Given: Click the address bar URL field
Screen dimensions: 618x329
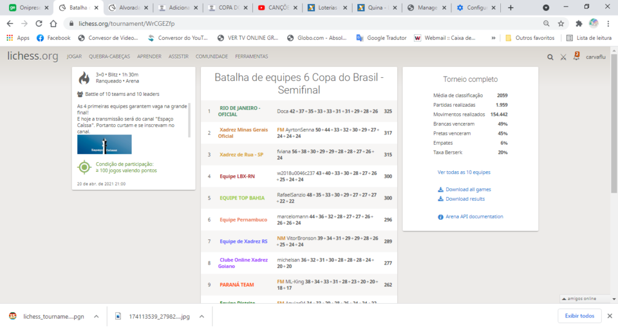Looking at the screenshot, I should pyautogui.click(x=302, y=23).
